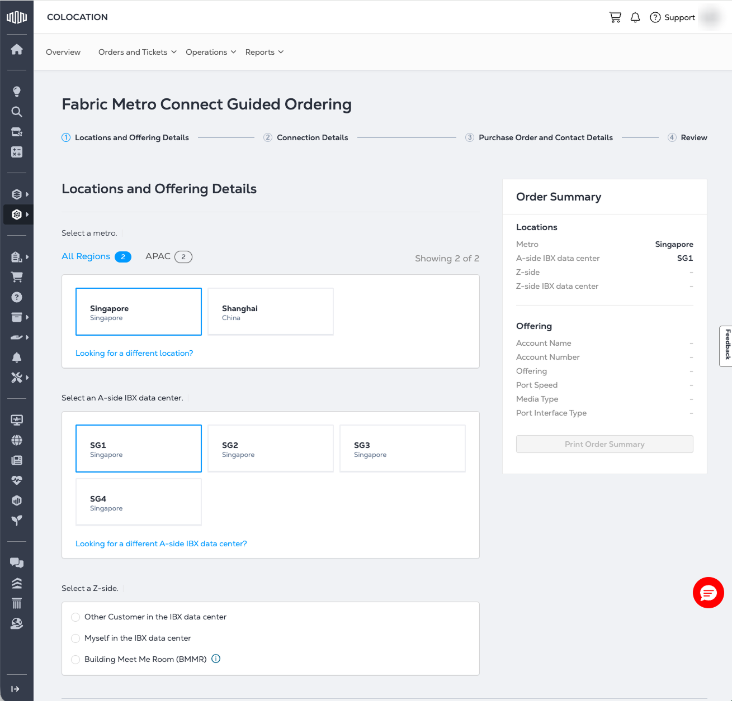Go to step 4 Review

point(687,137)
